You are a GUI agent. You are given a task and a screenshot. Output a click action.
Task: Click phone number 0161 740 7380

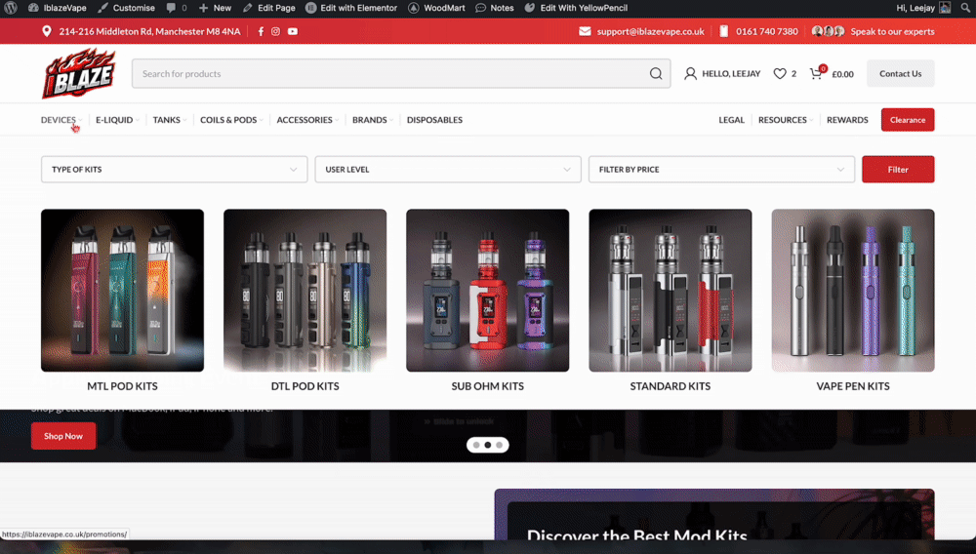pos(767,31)
